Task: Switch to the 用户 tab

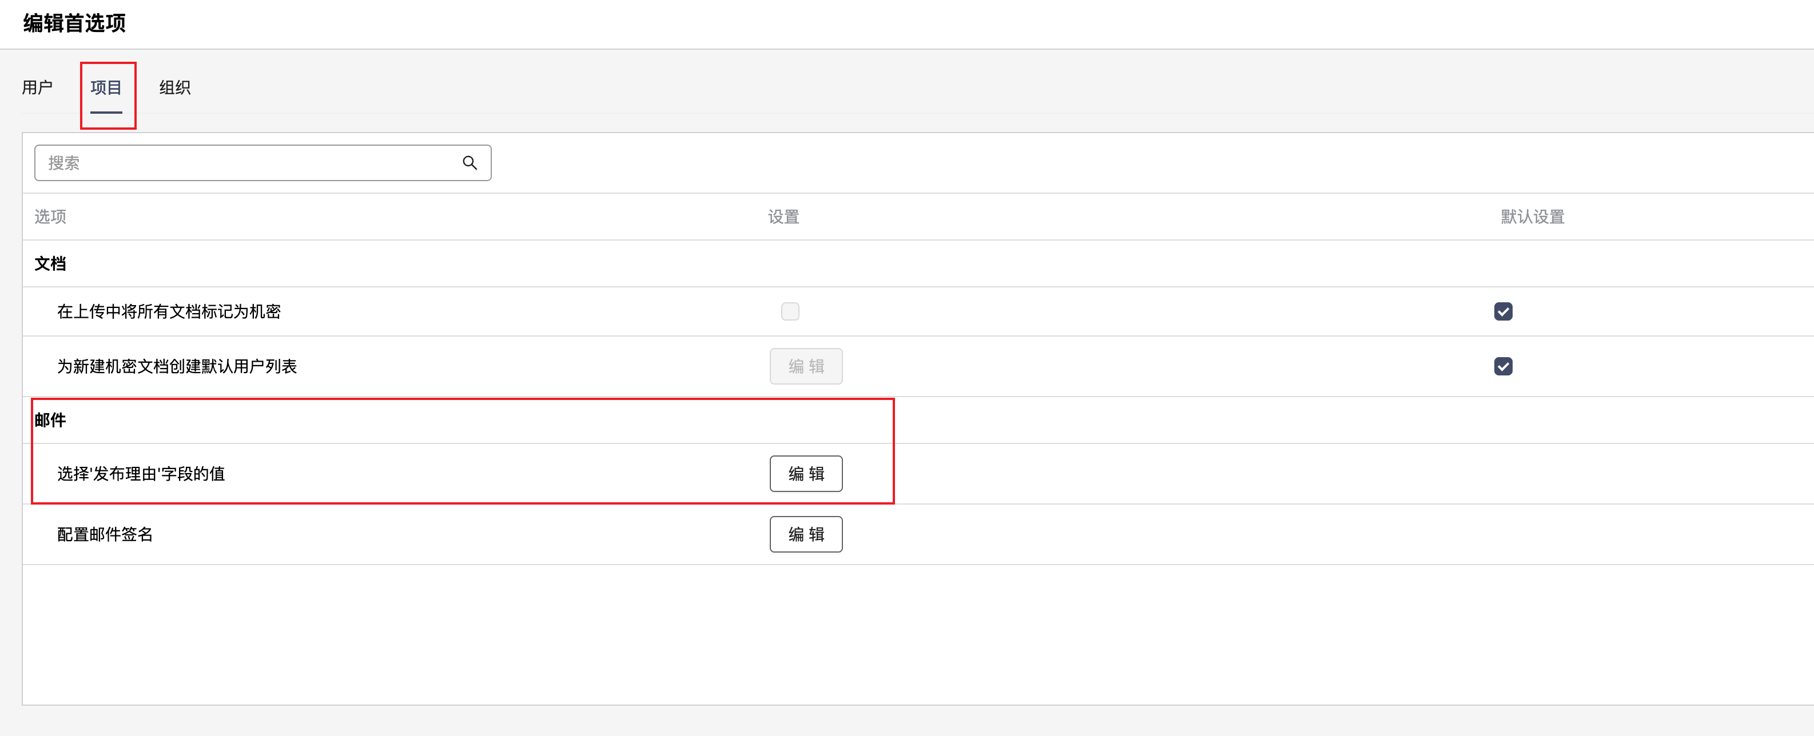Action: pyautogui.click(x=37, y=87)
